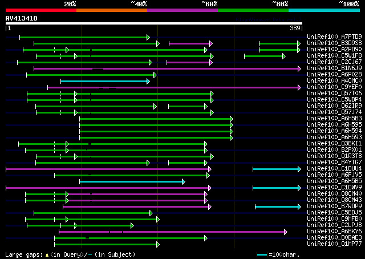Click the white AV413418 query sequence bar
Screen dimensions: 365x259
tap(154, 23)
